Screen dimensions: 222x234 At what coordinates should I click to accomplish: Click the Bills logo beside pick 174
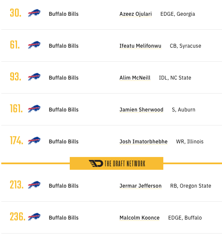click(34, 141)
